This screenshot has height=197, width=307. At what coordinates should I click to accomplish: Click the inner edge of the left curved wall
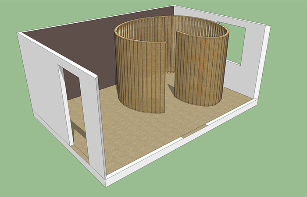coord(165,77)
